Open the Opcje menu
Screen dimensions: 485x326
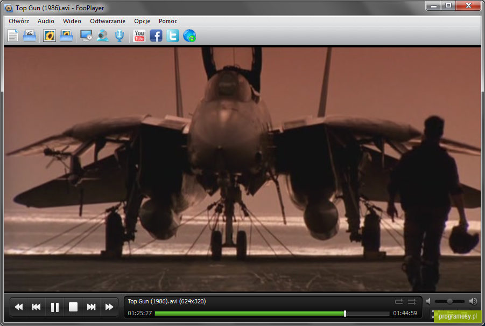(x=142, y=21)
